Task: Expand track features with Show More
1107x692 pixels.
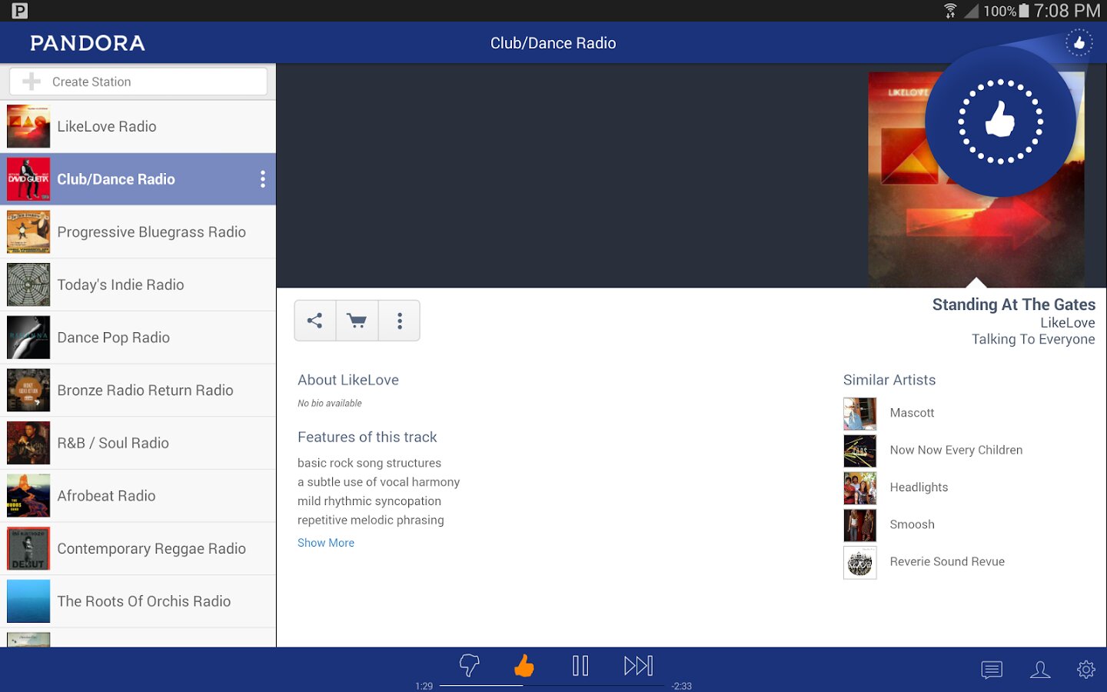Action: [x=326, y=543]
